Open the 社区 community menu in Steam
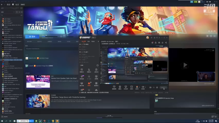The image size is (219, 123). (17, 5)
